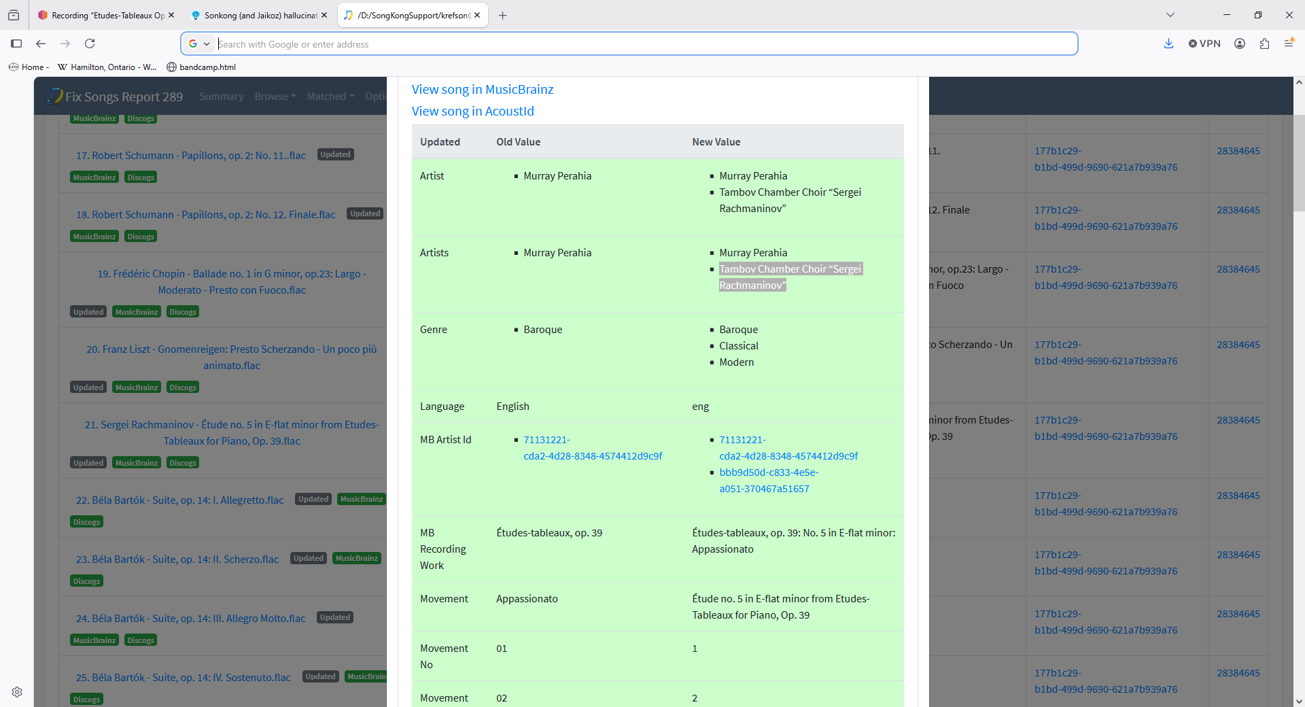Viewport: 1305px width, 707px height.
Task: Expand the Matched menu in report navbar
Action: click(x=330, y=97)
